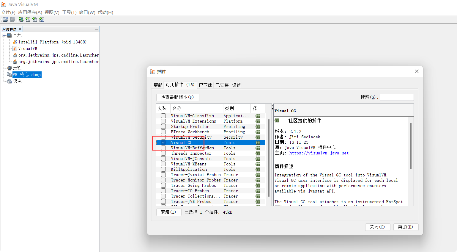The width and height of the screenshot is (457, 252).
Task: Open the 视图(V) menu
Action: pyautogui.click(x=52, y=12)
